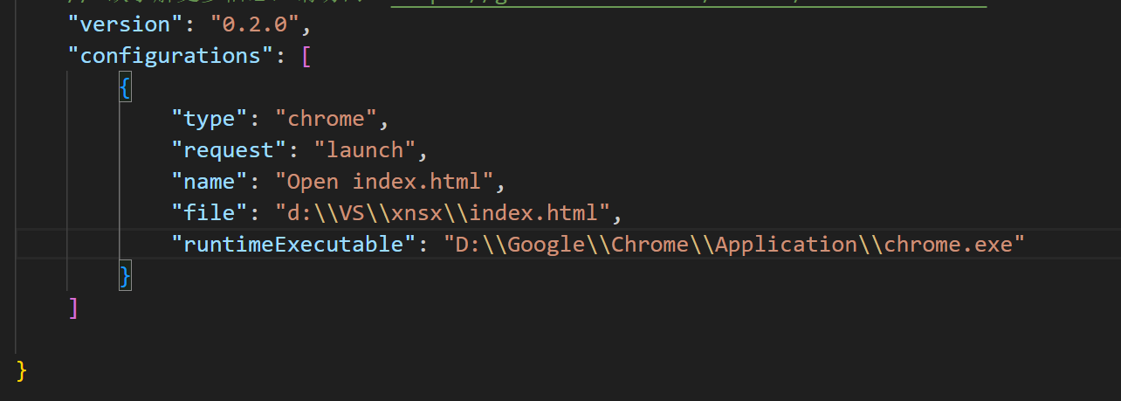The width and height of the screenshot is (1121, 401).
Task: Select the "chrome" type value
Action: pos(327,119)
